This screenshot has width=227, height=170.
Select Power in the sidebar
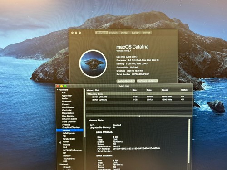coord(66,142)
